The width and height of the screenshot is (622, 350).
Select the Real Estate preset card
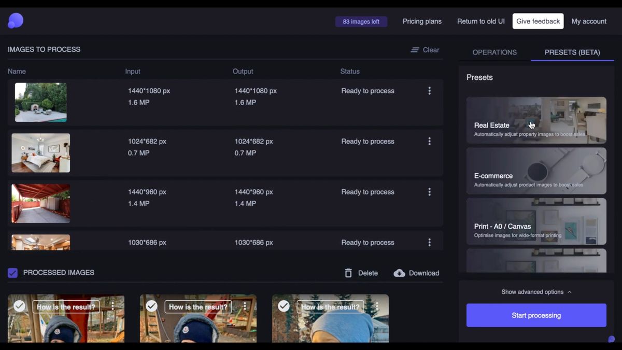(536, 120)
